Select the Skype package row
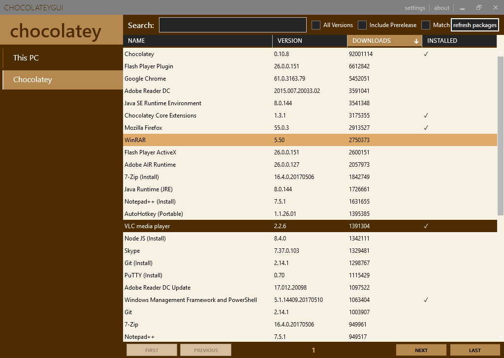The width and height of the screenshot is (504, 358). [x=310, y=251]
